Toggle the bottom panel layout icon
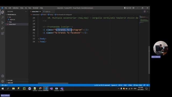 [128, 8]
